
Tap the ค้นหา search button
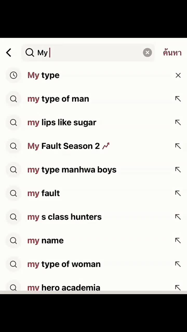click(x=172, y=53)
